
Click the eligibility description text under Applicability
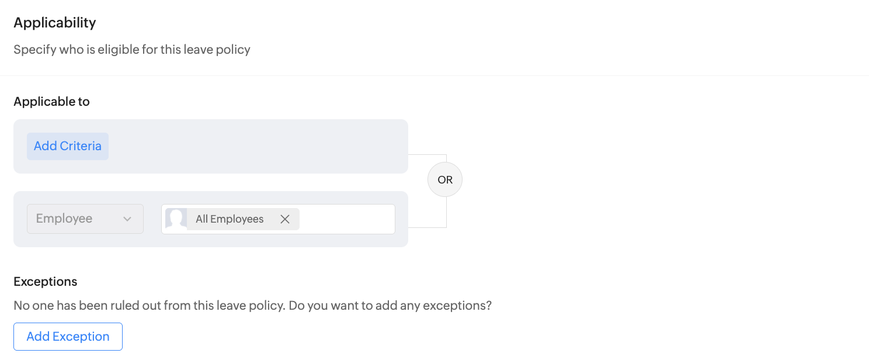132,50
